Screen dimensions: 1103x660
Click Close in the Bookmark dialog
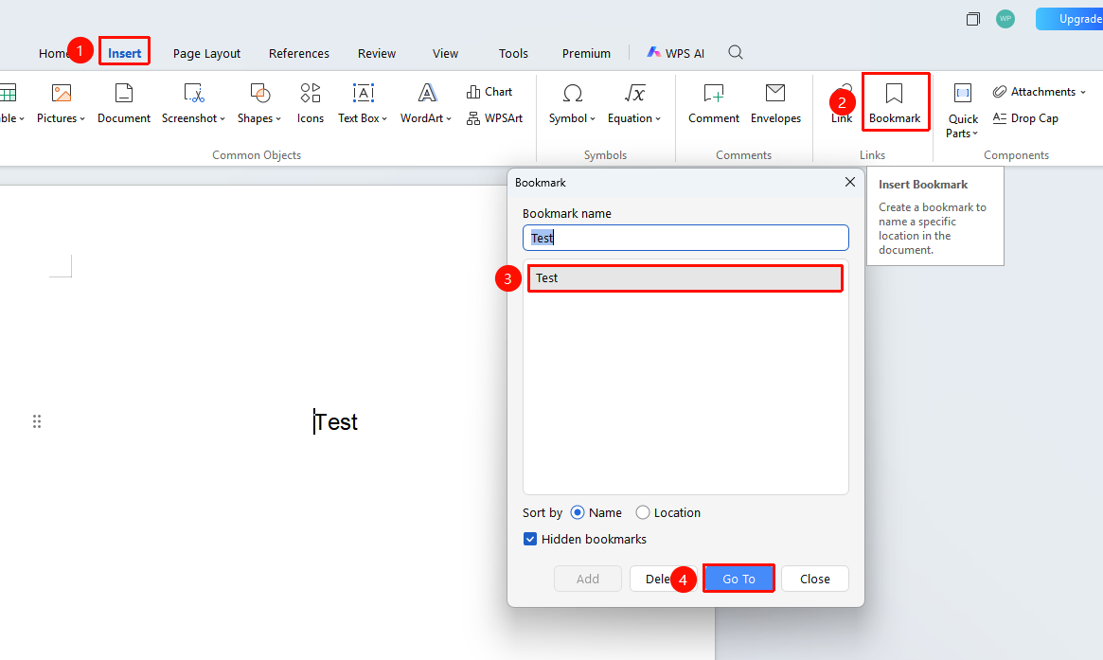tap(814, 580)
